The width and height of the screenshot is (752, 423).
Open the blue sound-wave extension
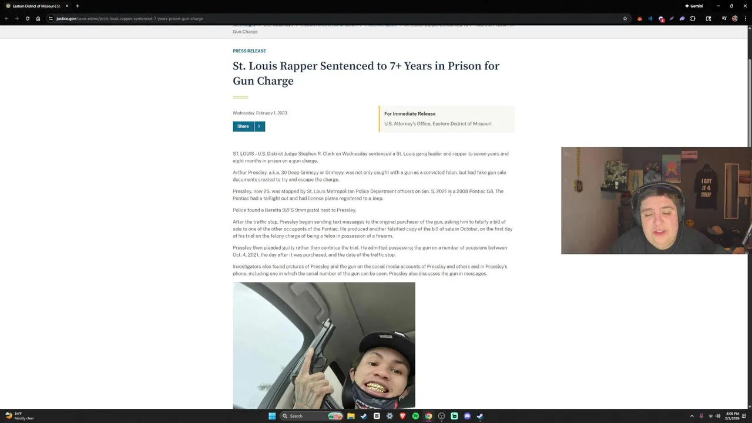point(650,18)
